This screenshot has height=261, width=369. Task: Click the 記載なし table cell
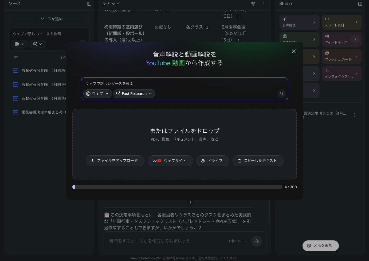tap(163, 27)
